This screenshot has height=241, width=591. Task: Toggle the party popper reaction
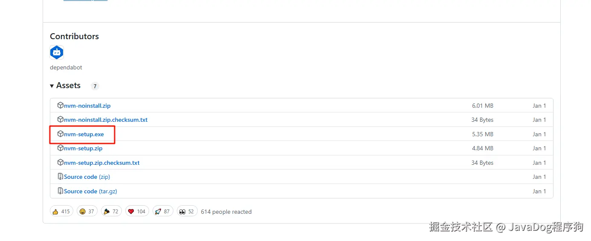coord(112,211)
